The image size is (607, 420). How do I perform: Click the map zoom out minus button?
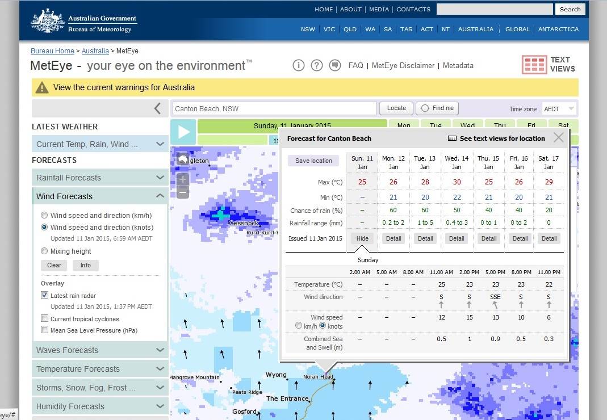tap(183, 192)
